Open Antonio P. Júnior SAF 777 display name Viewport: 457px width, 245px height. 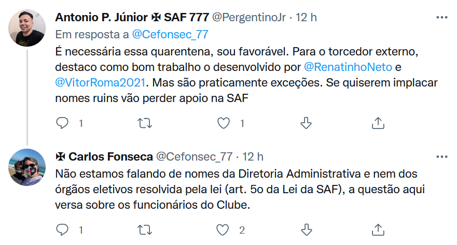click(x=131, y=17)
